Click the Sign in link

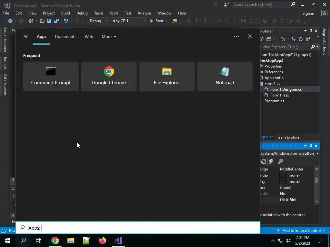[x=308, y=14]
